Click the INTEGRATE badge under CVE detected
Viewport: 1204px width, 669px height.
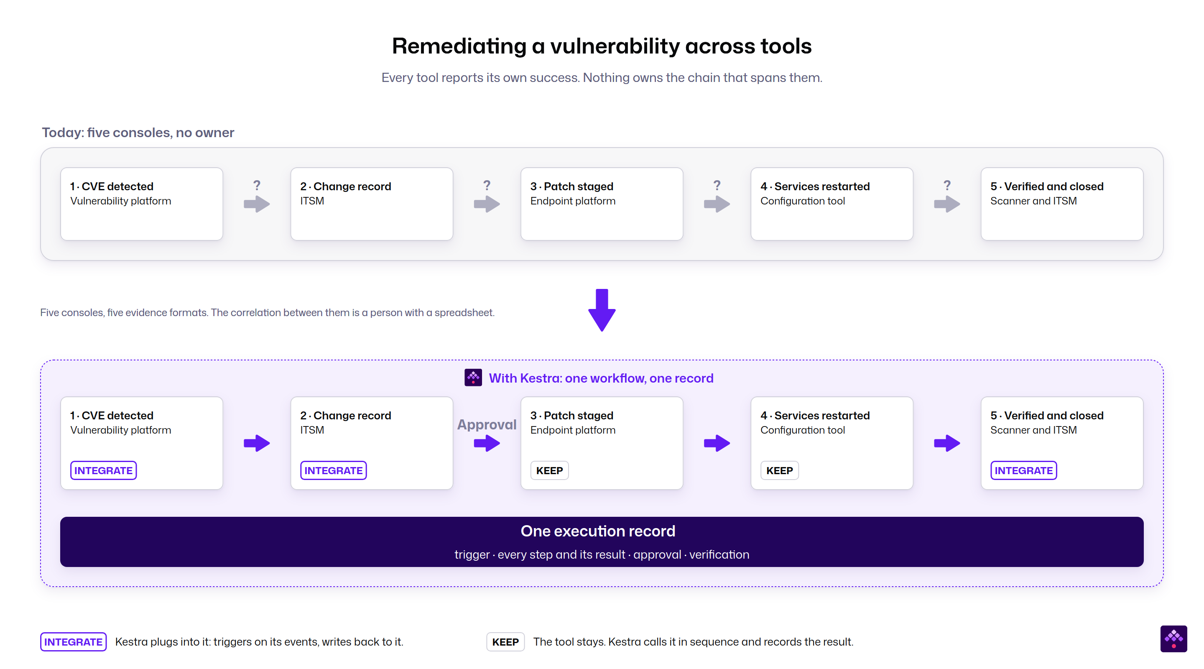pos(103,470)
